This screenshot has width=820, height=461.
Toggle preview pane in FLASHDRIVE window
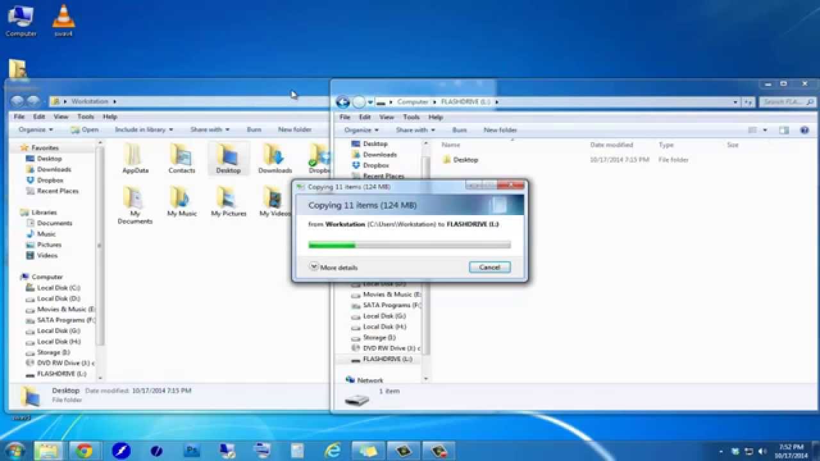click(x=783, y=130)
